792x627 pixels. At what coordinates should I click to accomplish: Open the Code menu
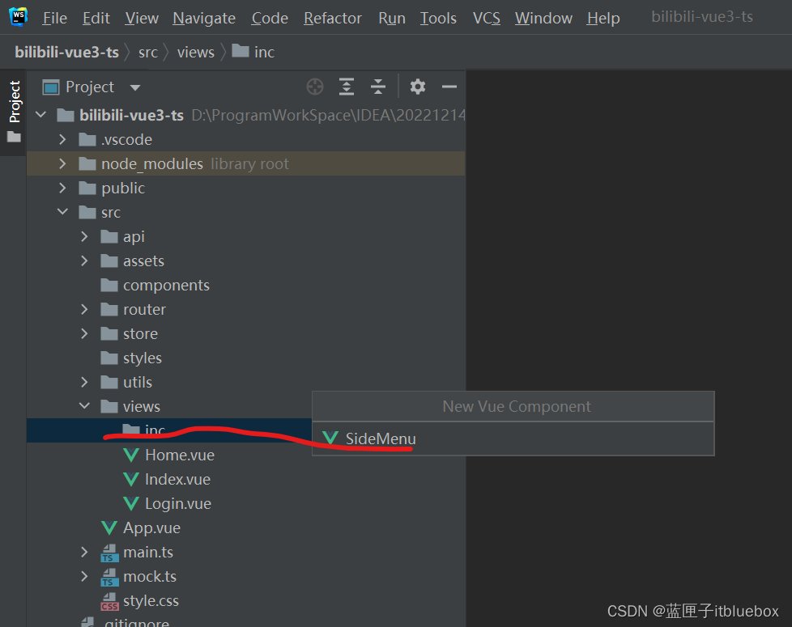click(270, 18)
